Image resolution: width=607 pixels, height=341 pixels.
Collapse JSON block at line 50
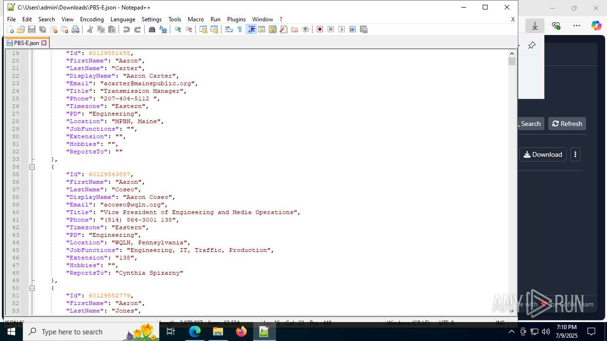(x=32, y=288)
